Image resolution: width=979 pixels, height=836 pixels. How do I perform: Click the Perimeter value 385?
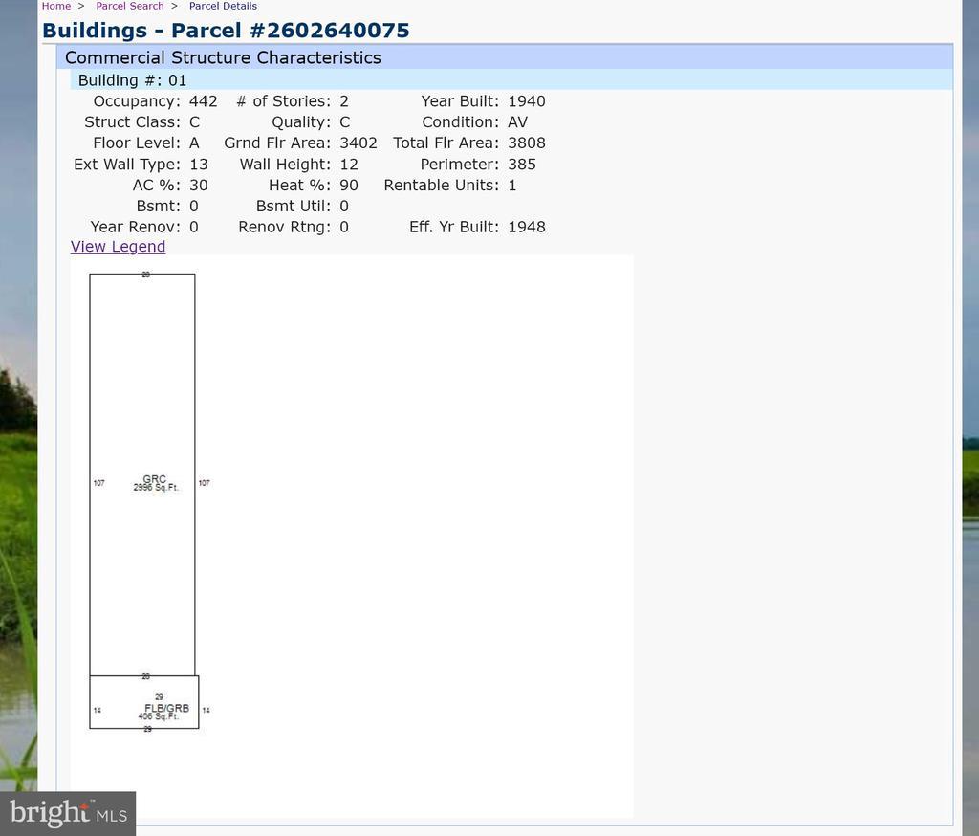(521, 165)
